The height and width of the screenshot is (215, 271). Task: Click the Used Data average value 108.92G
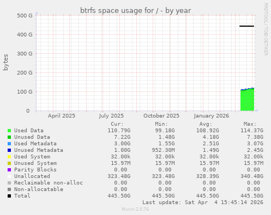coord(208,131)
